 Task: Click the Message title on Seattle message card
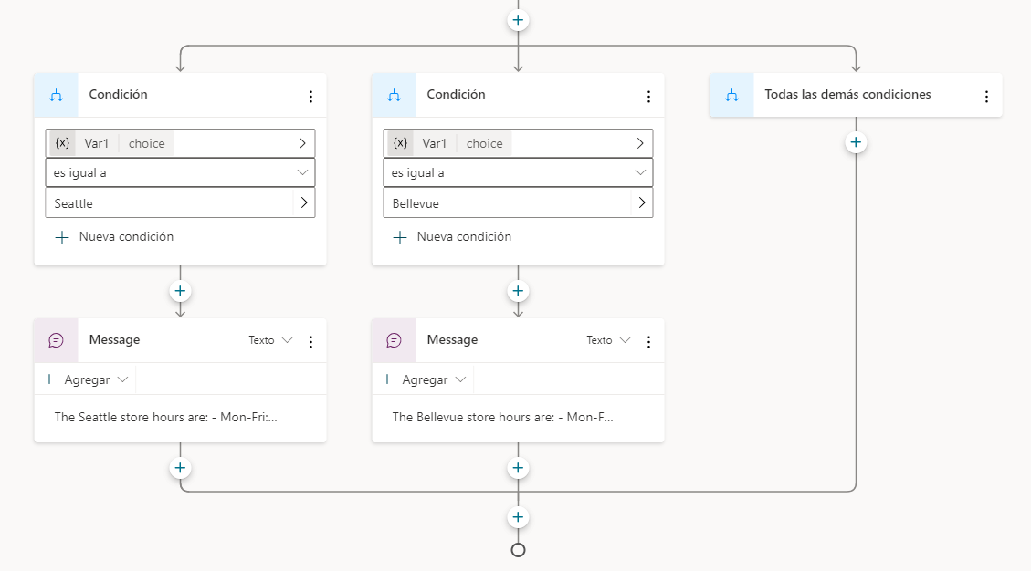114,339
